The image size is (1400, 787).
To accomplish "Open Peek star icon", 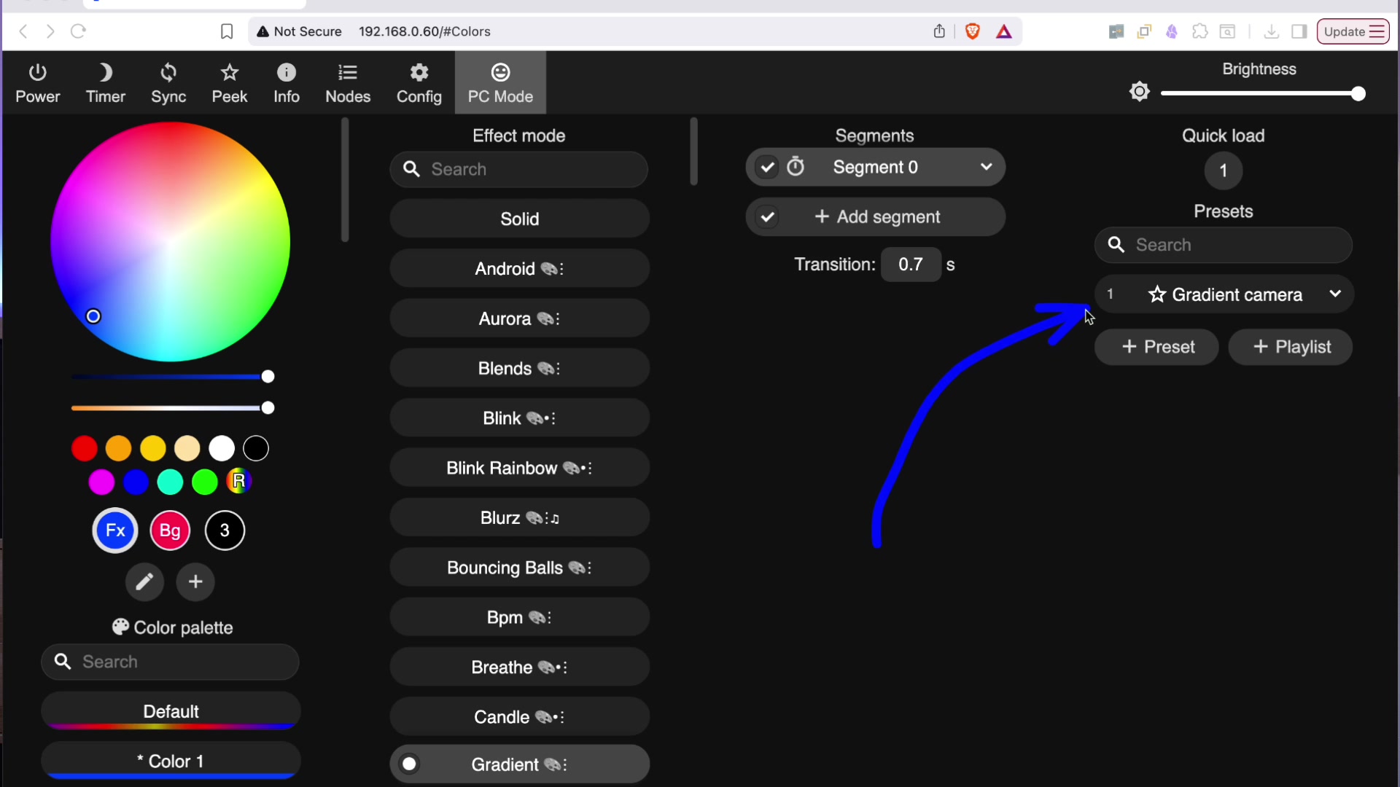I will [230, 73].
